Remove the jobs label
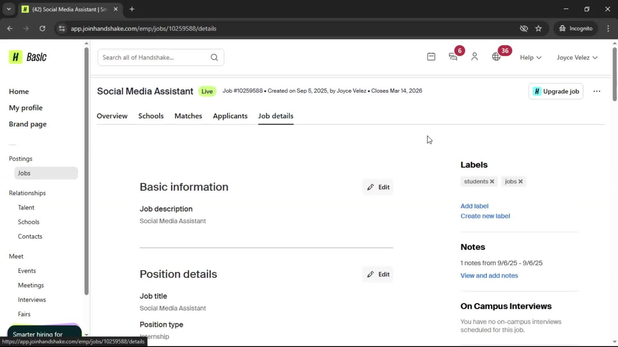 pos(520,182)
